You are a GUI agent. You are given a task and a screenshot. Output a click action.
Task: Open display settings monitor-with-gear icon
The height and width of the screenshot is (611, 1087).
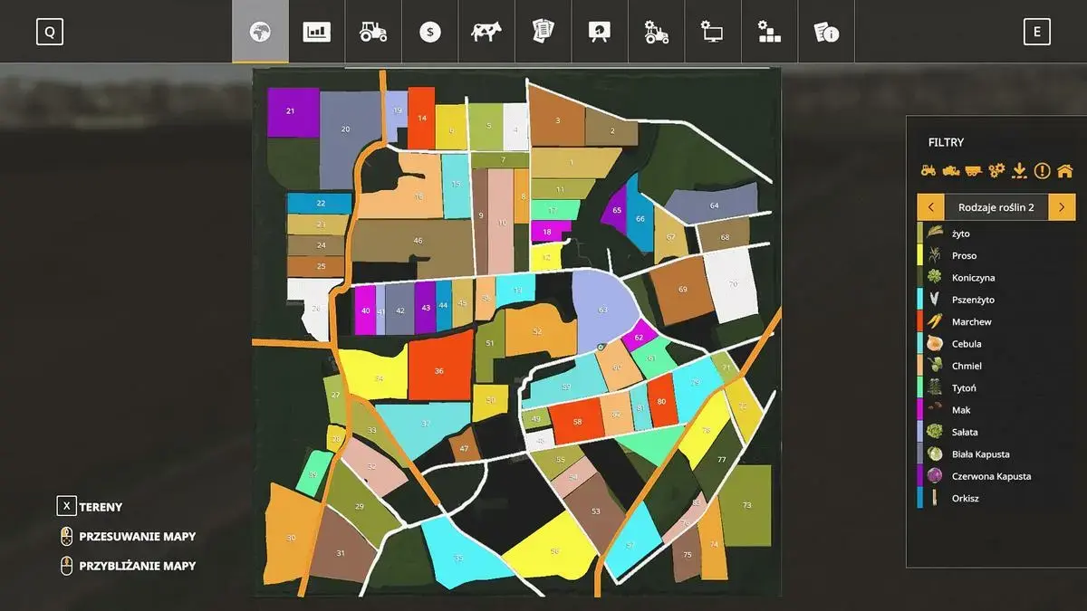713,32
